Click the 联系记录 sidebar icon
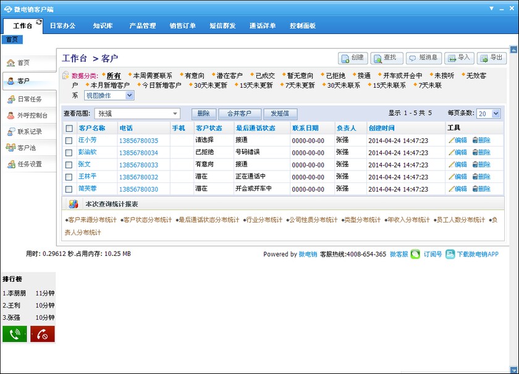519x374 pixels. 11,132
